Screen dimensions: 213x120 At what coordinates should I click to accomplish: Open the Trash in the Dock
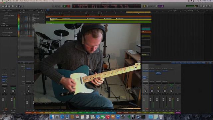pos(161,117)
